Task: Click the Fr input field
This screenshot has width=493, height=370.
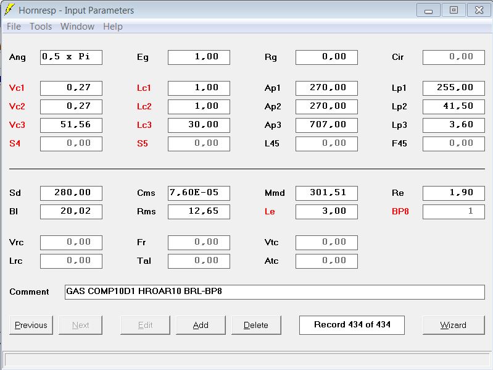Action: tap(199, 243)
